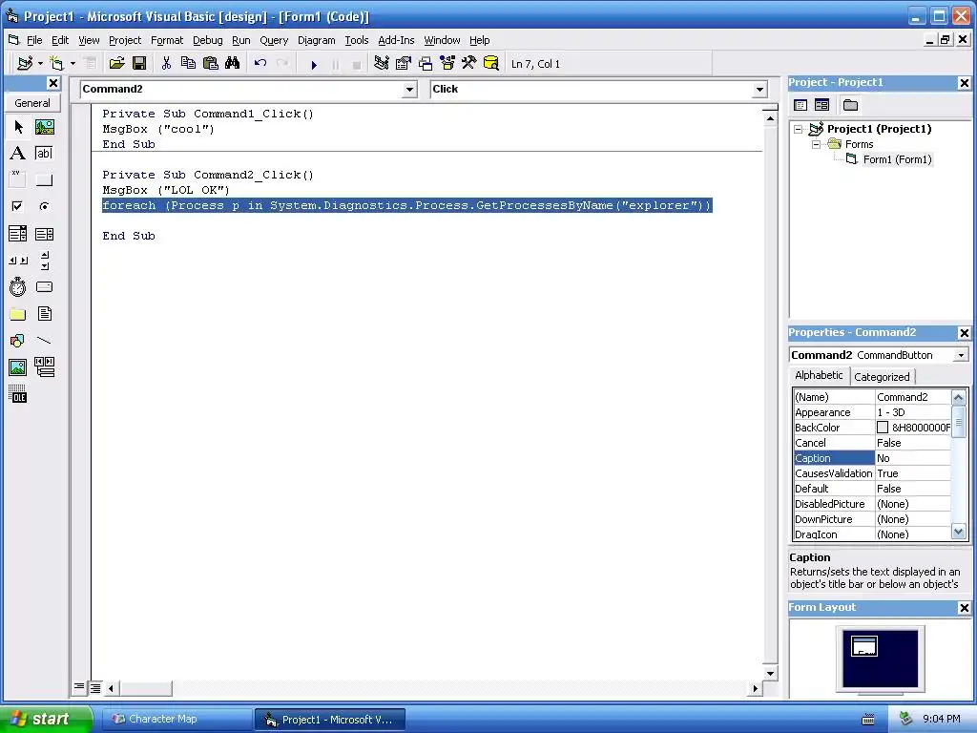Click Full Module View button at bottom of code
The height and width of the screenshot is (733, 977).
coord(95,688)
